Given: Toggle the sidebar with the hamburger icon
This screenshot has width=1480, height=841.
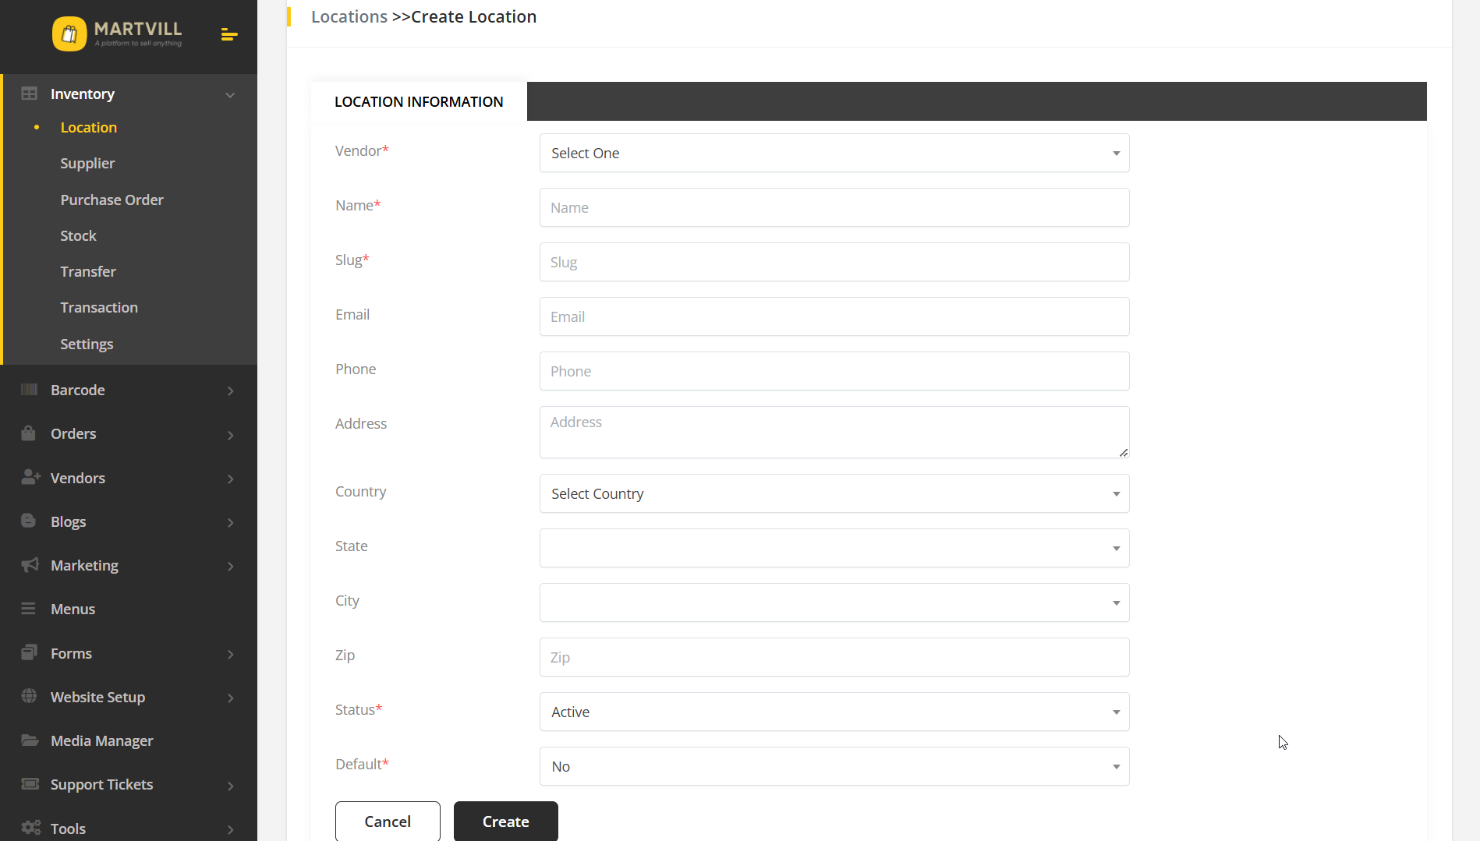Looking at the screenshot, I should click(228, 35).
